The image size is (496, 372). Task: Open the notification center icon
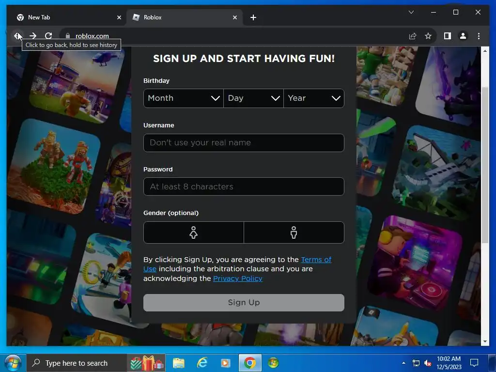(x=474, y=363)
